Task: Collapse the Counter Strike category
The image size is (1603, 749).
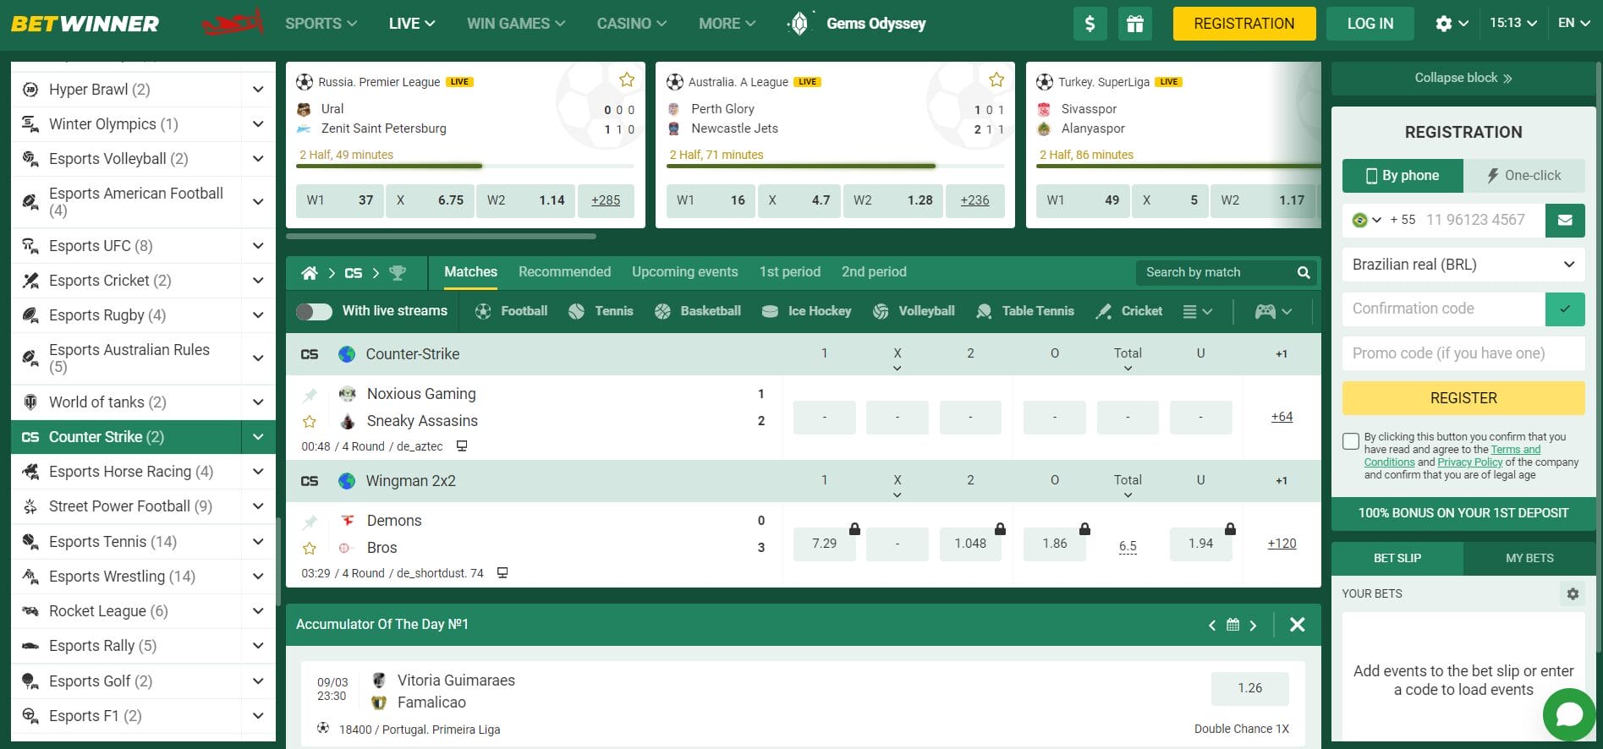Action: click(x=258, y=437)
